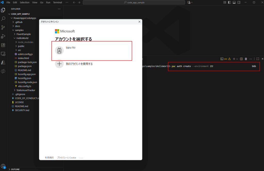This screenshot has width=264, height=171.
Task: Go back using the title bar arrow
Action: [74, 2]
